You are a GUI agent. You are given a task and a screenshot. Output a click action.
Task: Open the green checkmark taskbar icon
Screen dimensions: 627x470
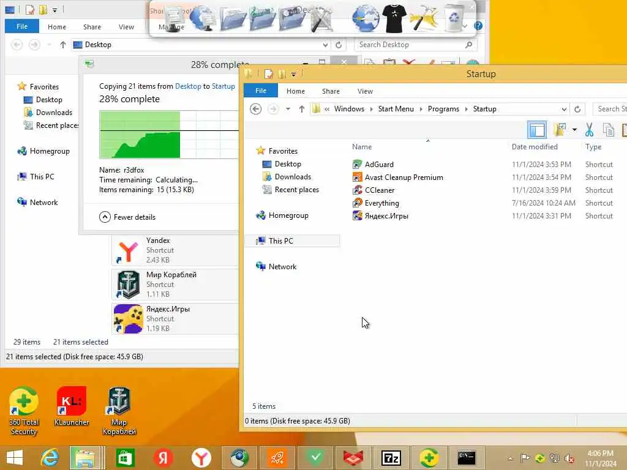click(315, 457)
